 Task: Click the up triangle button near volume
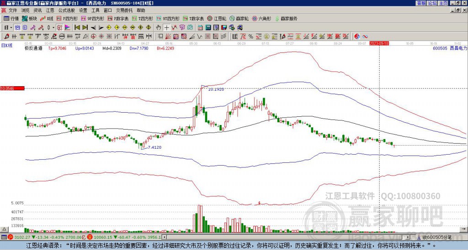(4, 229)
